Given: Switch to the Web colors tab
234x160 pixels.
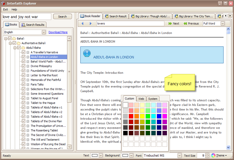Looking at the screenshot, I should [x=141, y=99].
